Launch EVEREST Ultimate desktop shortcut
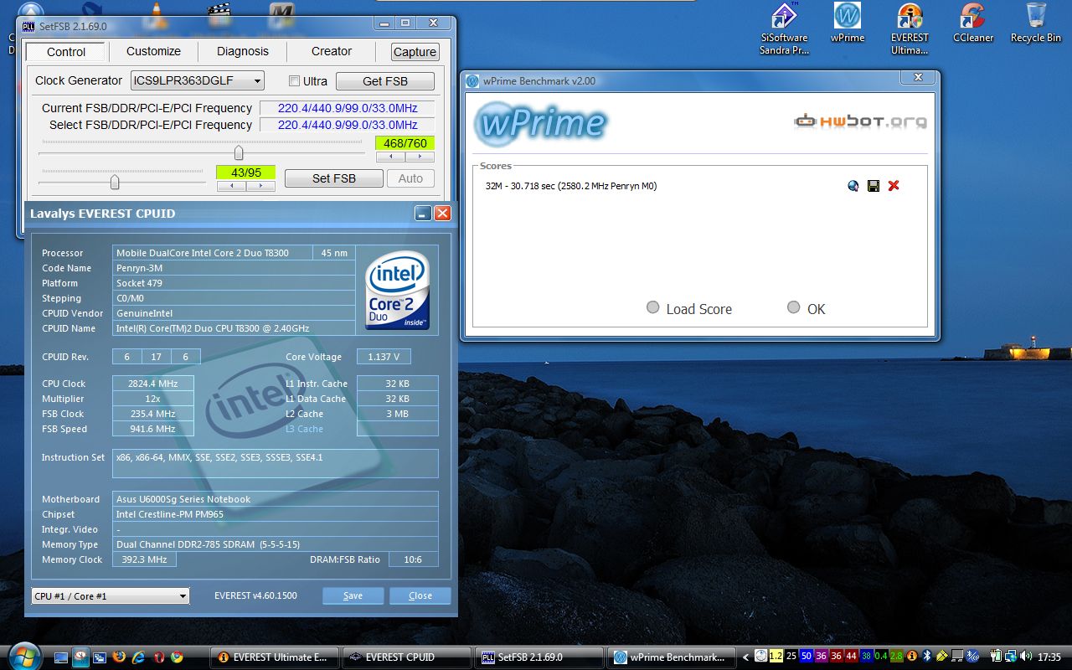The width and height of the screenshot is (1072, 670). tap(910, 29)
